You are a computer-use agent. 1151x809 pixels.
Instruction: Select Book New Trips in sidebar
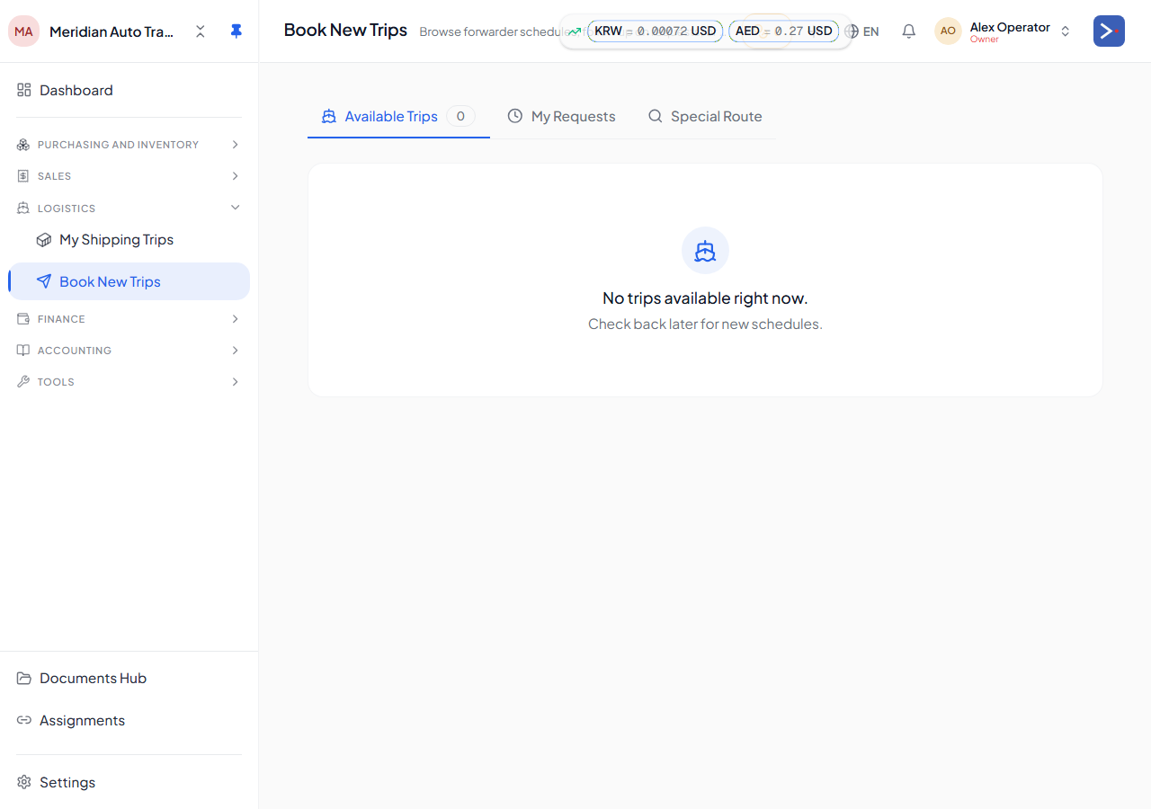tap(129, 281)
